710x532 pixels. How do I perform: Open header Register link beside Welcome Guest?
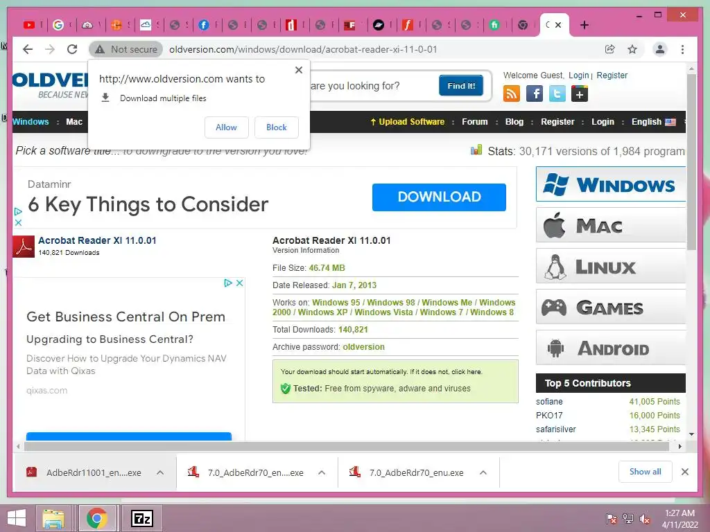pos(612,75)
